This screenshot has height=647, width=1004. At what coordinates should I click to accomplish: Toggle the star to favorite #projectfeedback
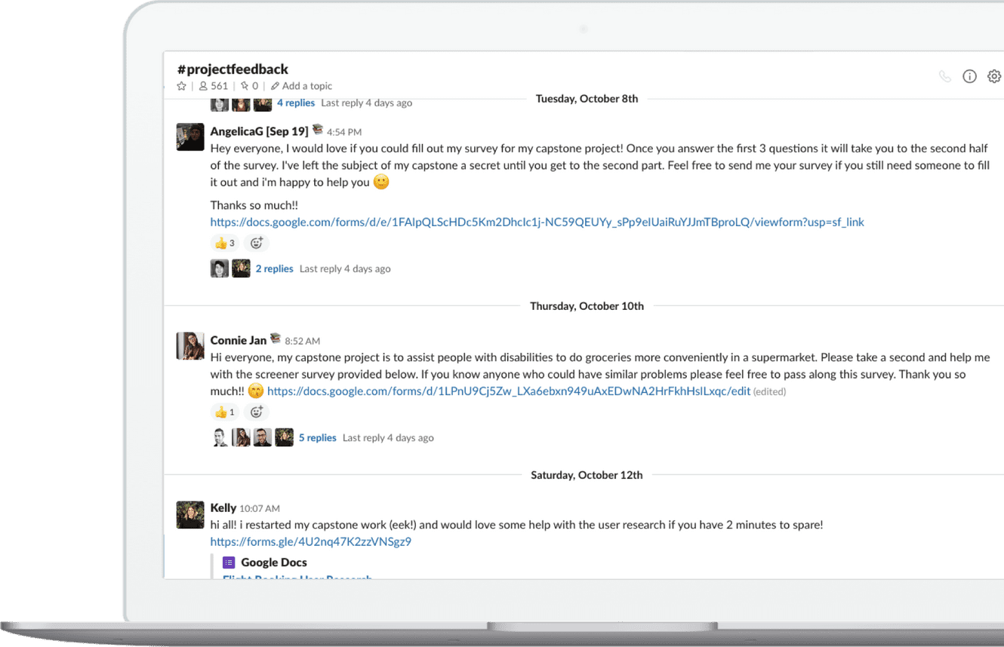click(181, 85)
